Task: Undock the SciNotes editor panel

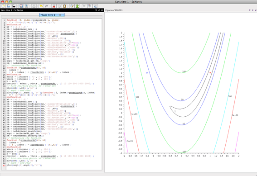Action: (99, 10)
